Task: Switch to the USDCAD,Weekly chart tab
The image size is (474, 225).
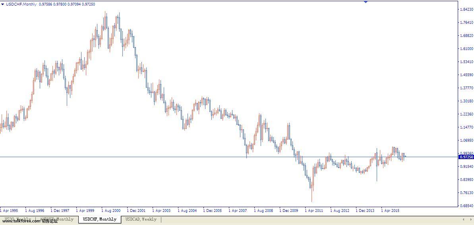Action: tap(141, 219)
